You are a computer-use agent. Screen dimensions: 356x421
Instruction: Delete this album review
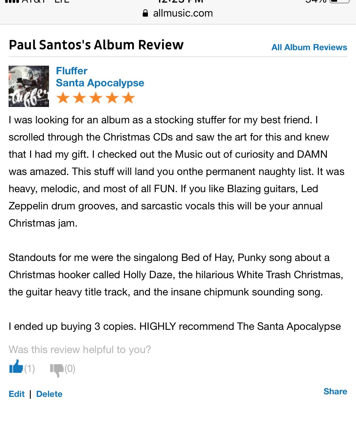click(49, 394)
